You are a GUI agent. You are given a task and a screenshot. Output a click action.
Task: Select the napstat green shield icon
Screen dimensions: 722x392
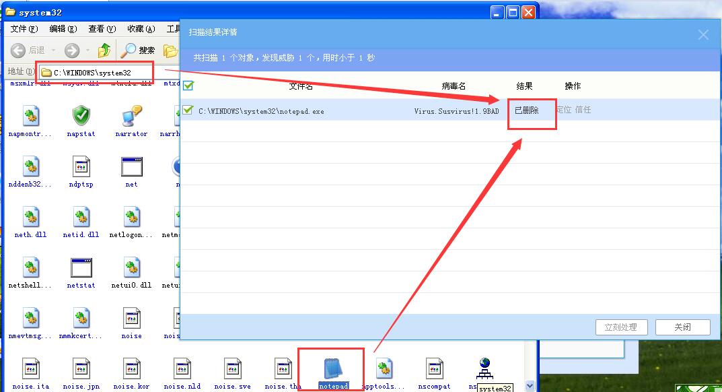pos(81,116)
